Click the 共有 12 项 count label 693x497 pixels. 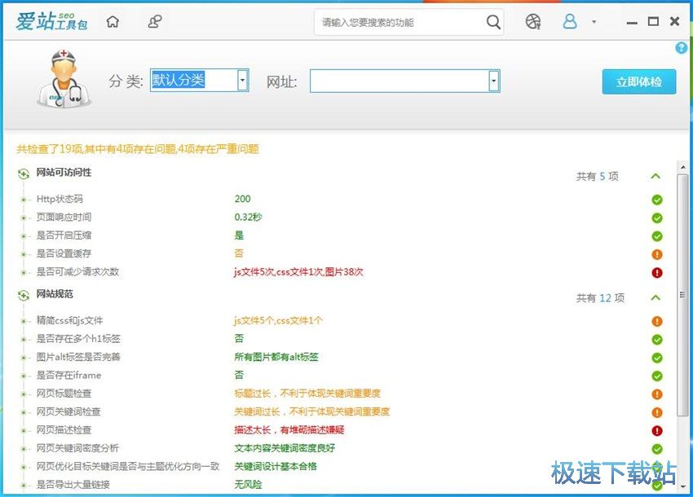pos(600,298)
